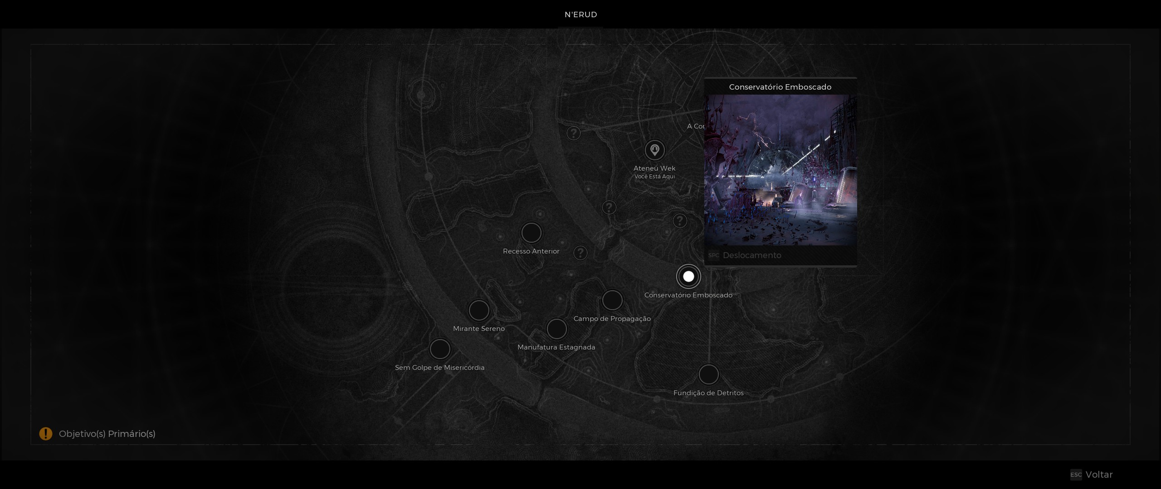Select the Sem Golpe de Misericórdia node

(439, 349)
